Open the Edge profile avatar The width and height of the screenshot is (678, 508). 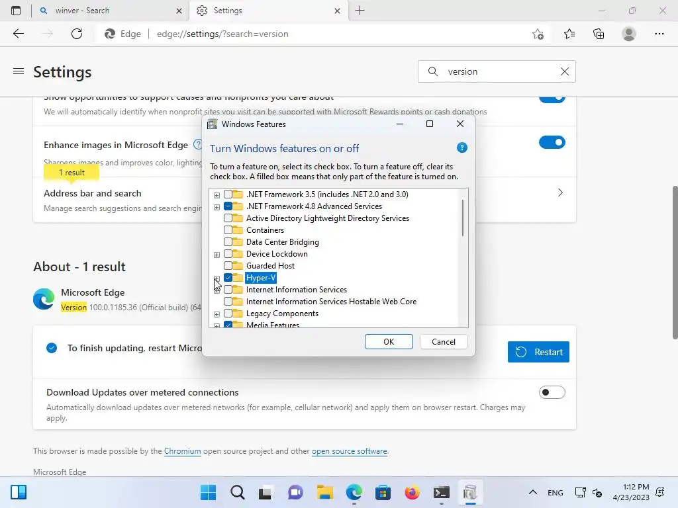pyautogui.click(x=629, y=34)
